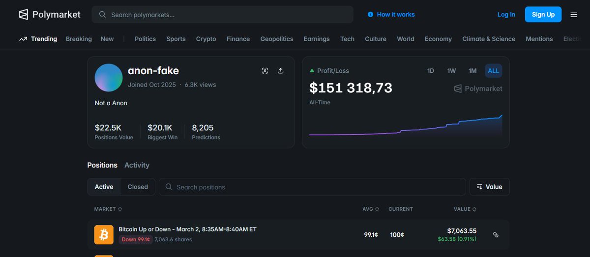Select the 1M profit range
The image size is (590, 257).
click(x=472, y=71)
